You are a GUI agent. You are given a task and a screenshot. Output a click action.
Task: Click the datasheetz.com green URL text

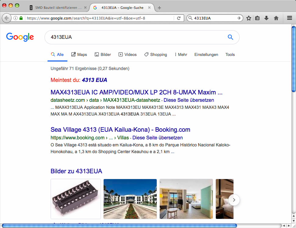point(105,100)
